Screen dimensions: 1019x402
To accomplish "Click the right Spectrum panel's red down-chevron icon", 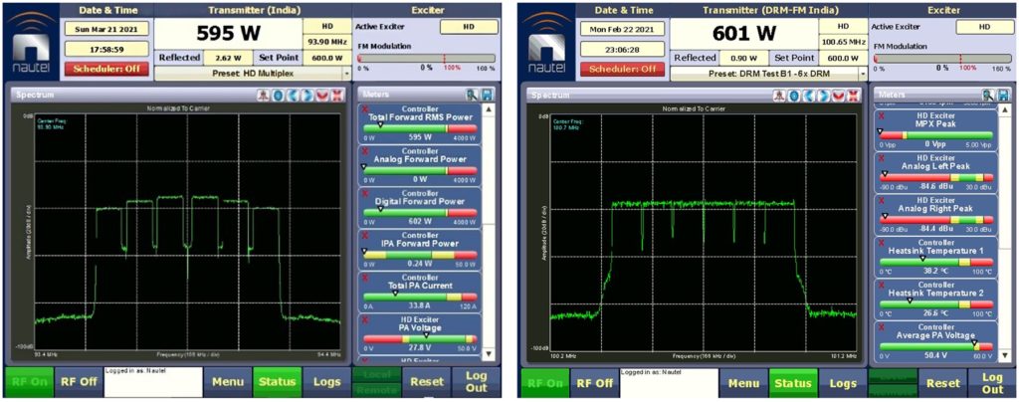I will (840, 95).
